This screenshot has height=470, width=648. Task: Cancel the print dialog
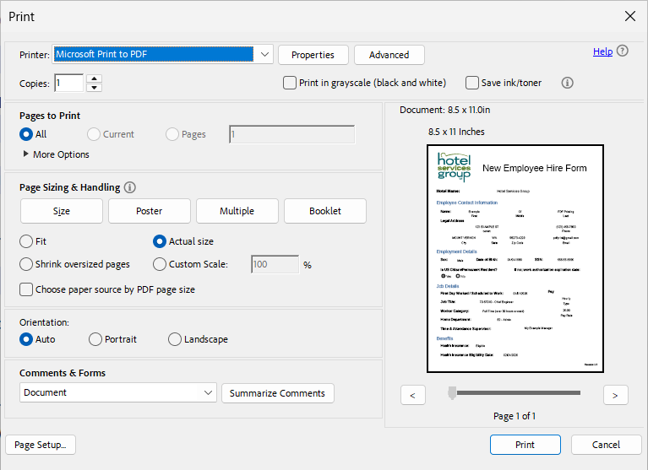click(x=607, y=445)
